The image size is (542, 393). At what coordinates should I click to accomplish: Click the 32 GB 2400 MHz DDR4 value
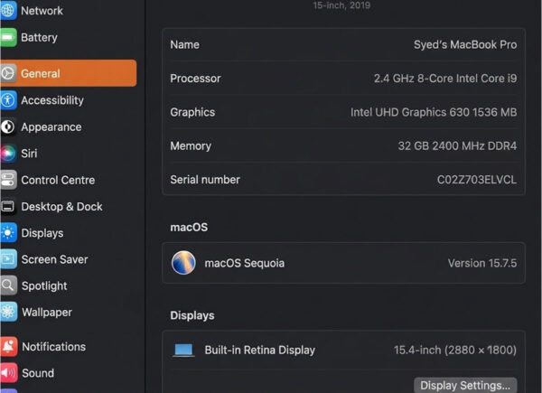pyautogui.click(x=457, y=145)
